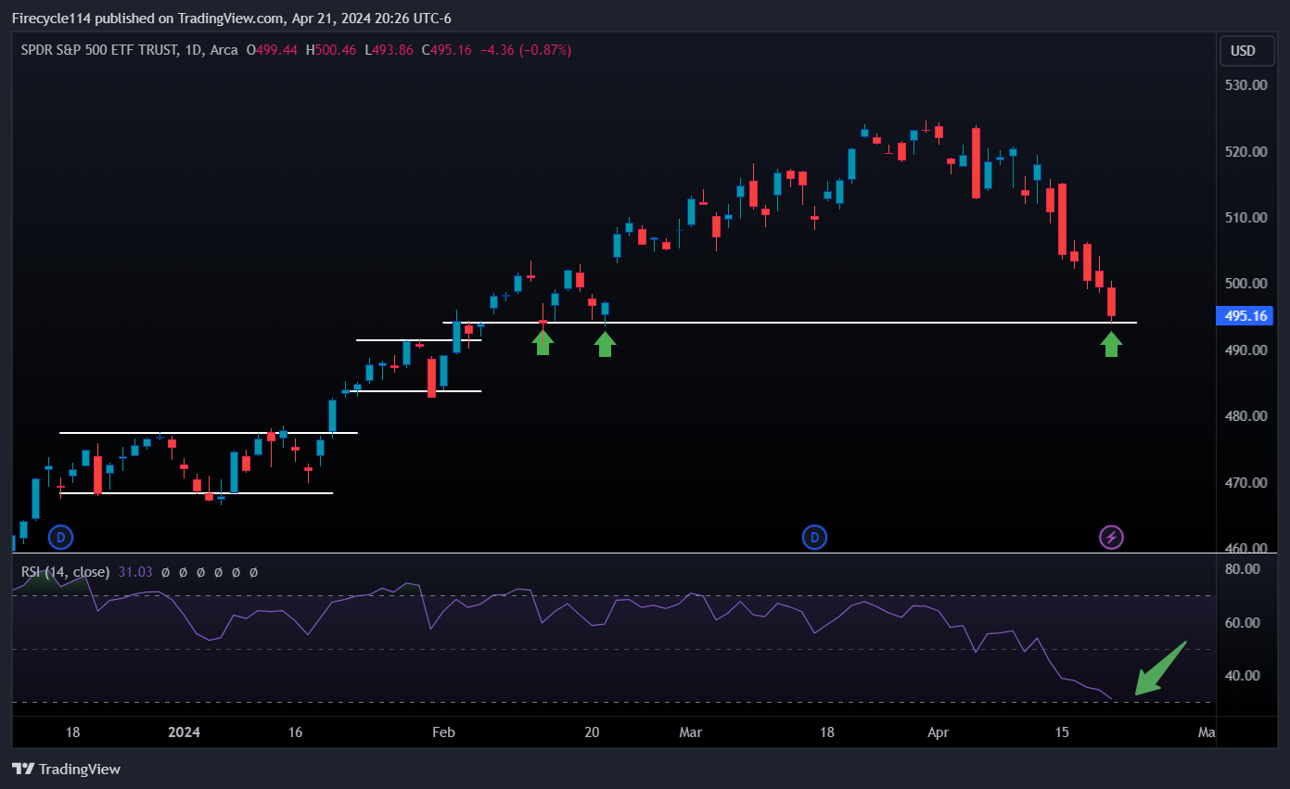
Task: Click the 460.00 price axis label
Action: (x=1245, y=548)
